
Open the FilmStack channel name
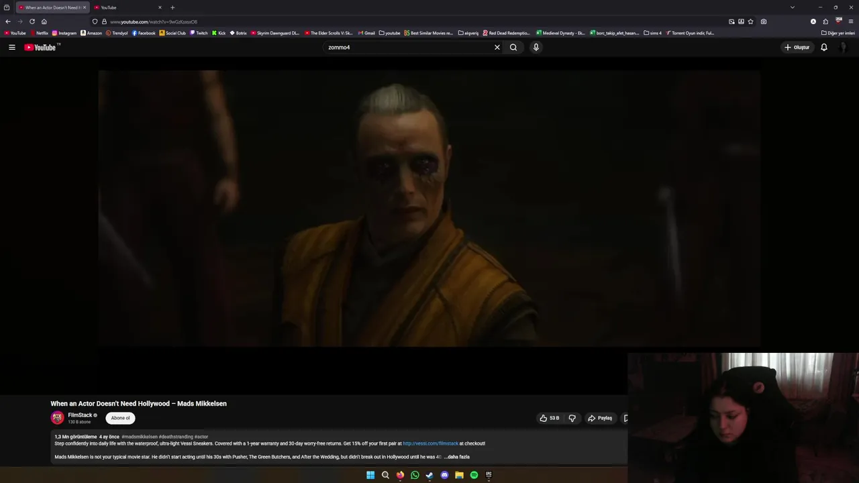click(80, 415)
